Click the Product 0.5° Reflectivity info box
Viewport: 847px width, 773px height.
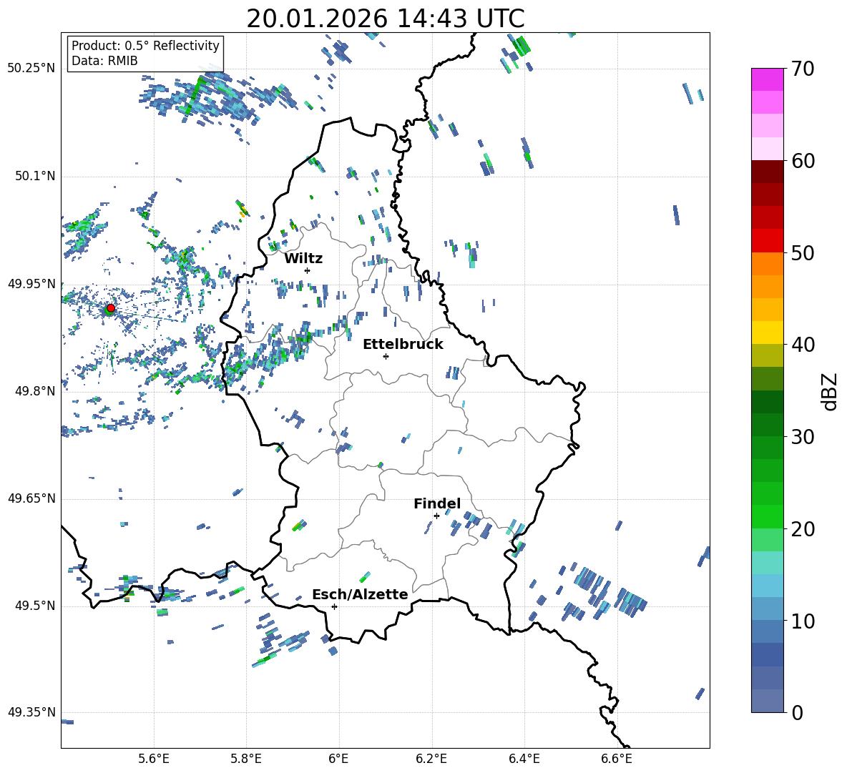pyautogui.click(x=145, y=54)
